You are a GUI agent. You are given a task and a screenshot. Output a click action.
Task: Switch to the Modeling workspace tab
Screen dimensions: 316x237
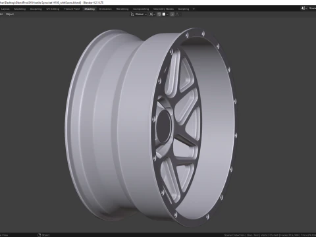[x=20, y=9]
